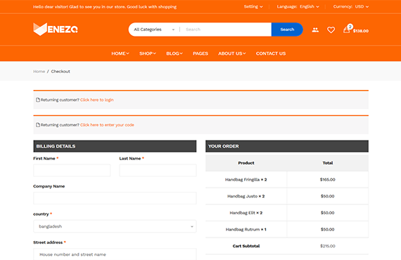Select 'Handbag Rutrum × 1' row text

point(246,229)
